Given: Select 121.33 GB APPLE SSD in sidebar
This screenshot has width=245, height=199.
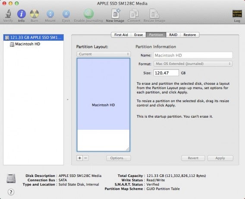Looking at the screenshot, I should pos(34,38).
